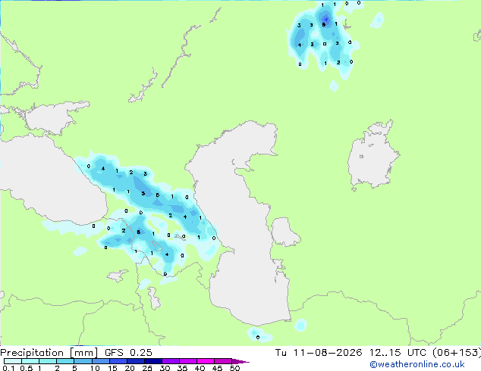This screenshot has width=481, height=371.
Task: Click the weatheronline.co.uk copyright link
Action: pos(417,364)
